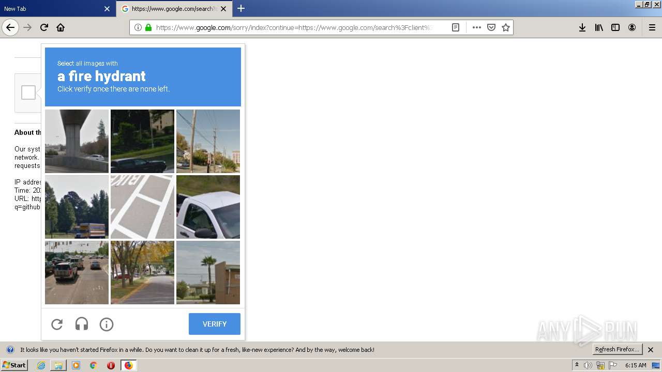Click the forward navigation arrow

(28, 27)
